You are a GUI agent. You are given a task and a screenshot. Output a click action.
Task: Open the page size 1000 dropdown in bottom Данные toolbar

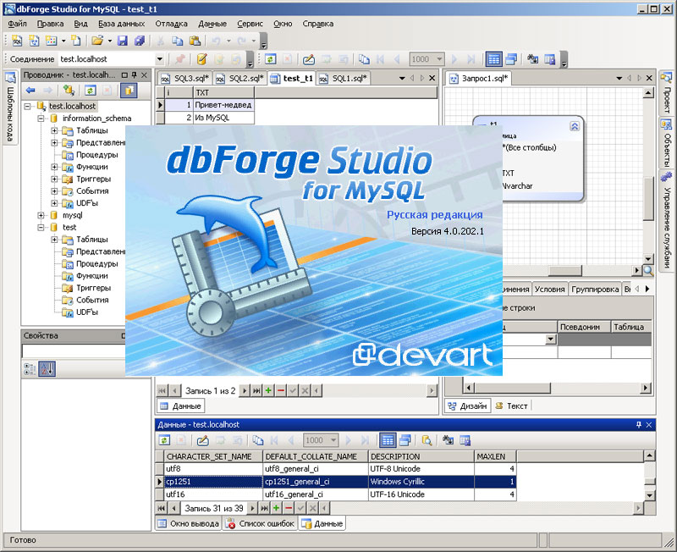pyautogui.click(x=333, y=440)
